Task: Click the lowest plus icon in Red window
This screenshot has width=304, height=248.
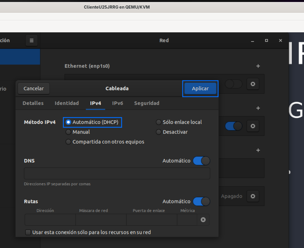Action: tap(258, 150)
